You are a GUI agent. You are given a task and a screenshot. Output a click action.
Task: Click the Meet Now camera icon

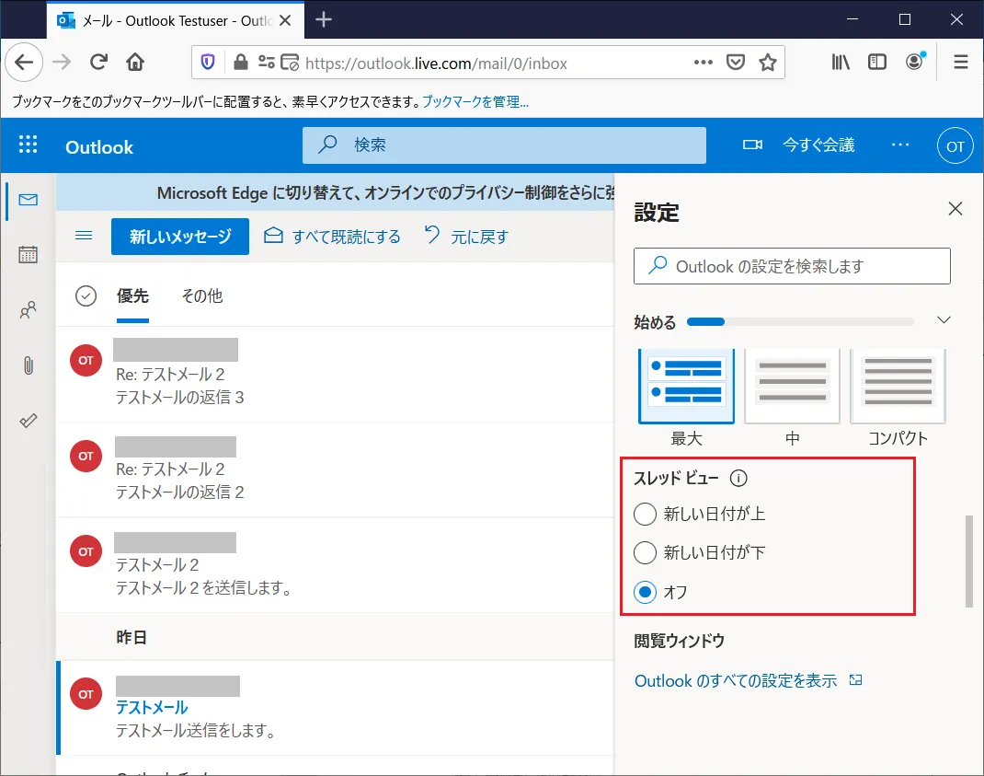pos(752,145)
